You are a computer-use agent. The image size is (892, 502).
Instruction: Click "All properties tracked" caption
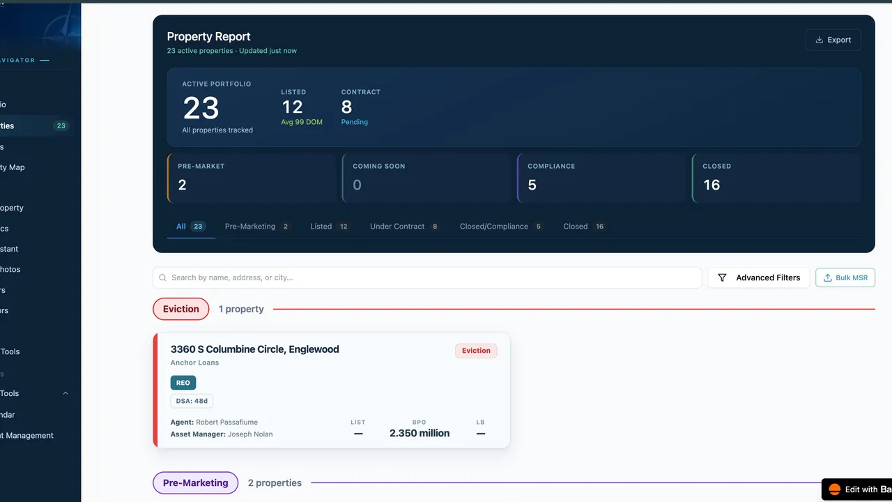click(x=217, y=130)
